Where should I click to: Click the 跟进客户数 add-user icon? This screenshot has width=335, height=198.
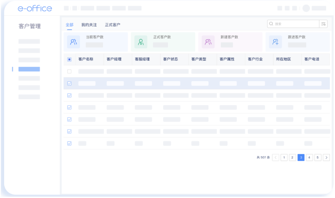[x=275, y=41]
